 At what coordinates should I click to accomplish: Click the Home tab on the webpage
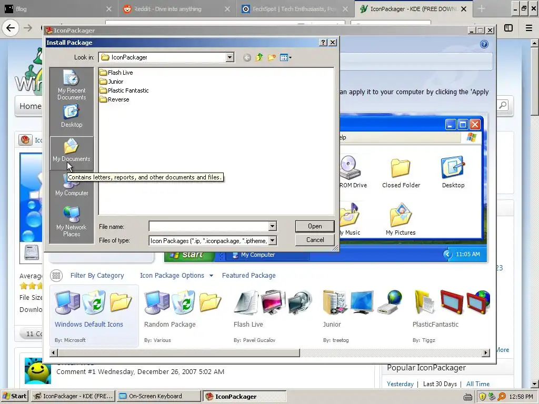30,106
